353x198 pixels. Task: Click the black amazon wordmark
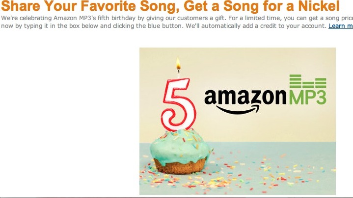coord(245,97)
